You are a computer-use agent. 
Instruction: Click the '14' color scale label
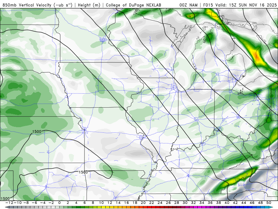118,203
